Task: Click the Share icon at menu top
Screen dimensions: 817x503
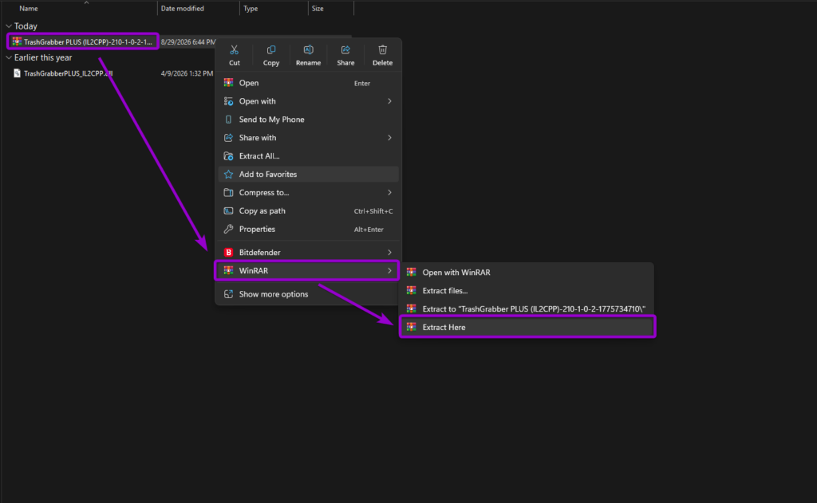Action: point(345,49)
